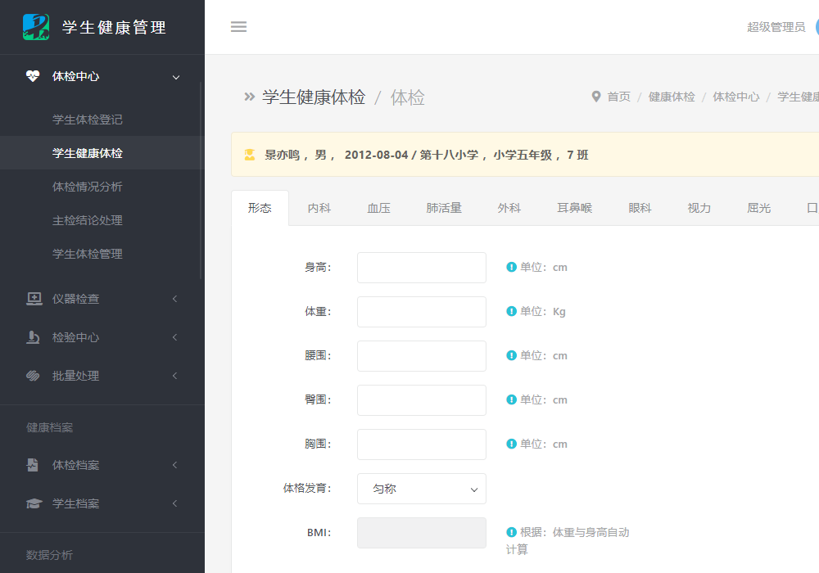Click the 仪器检查 monitor icon
The image size is (819, 573).
pyautogui.click(x=34, y=299)
